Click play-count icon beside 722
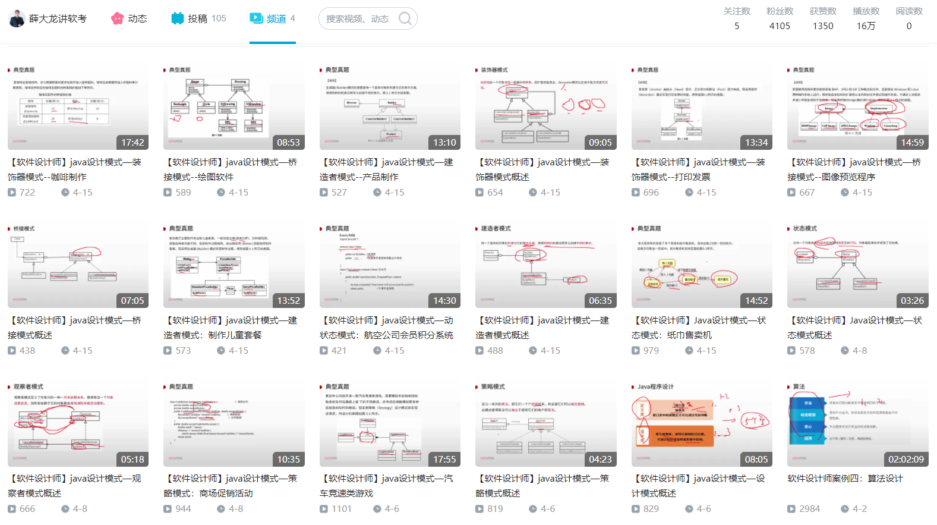This screenshot has height=525, width=937. [12, 193]
